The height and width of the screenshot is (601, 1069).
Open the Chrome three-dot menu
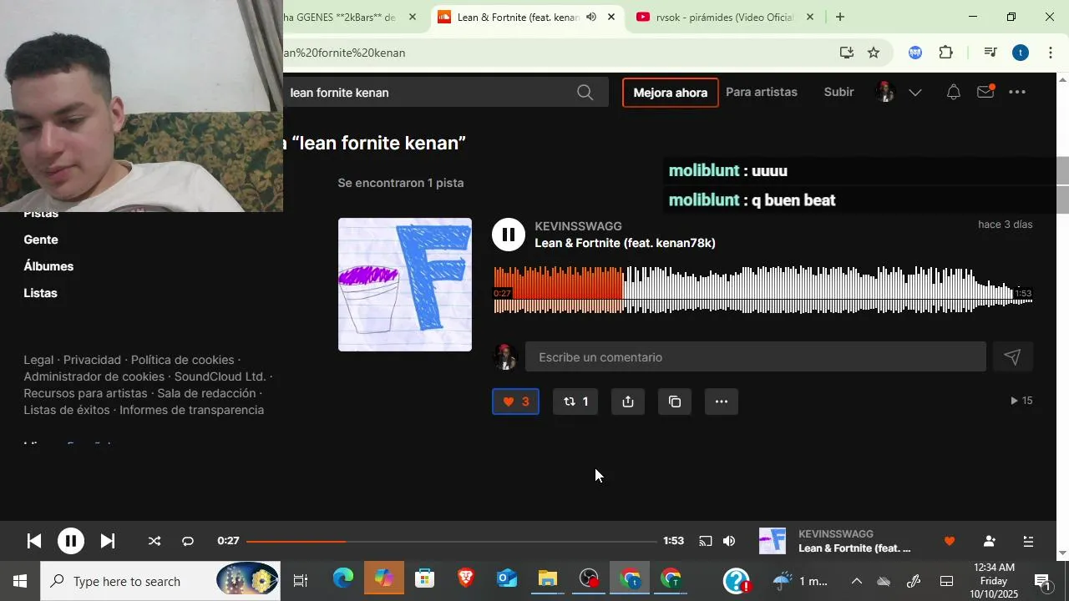point(1051,53)
